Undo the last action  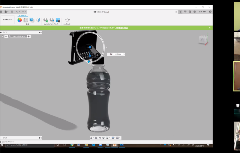(x=17, y=12)
